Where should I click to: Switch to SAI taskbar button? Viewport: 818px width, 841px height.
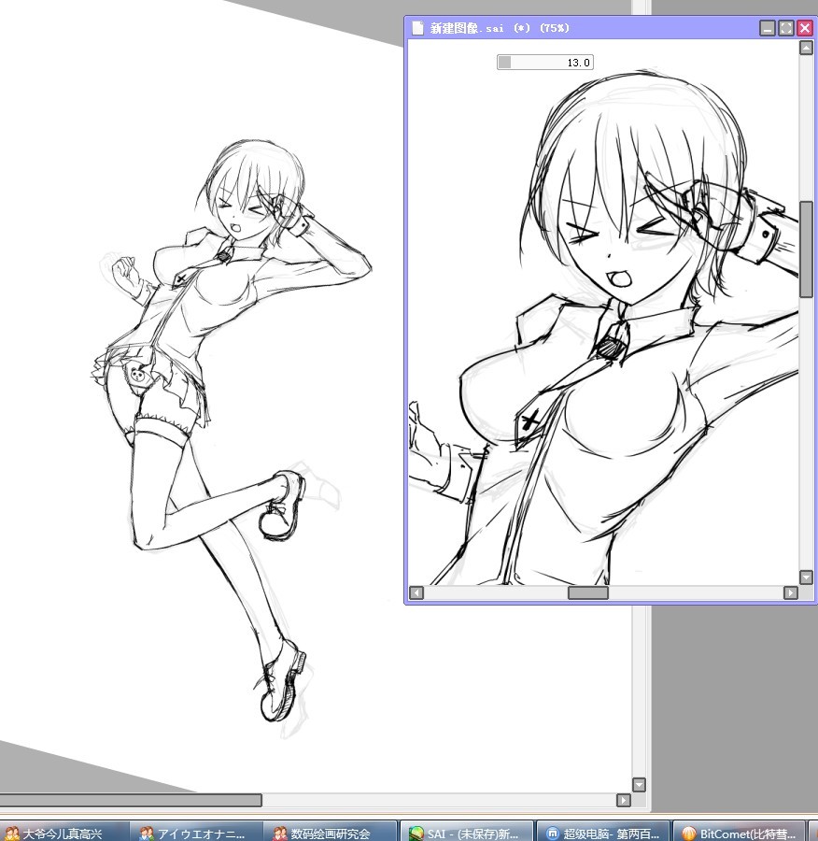(x=467, y=833)
